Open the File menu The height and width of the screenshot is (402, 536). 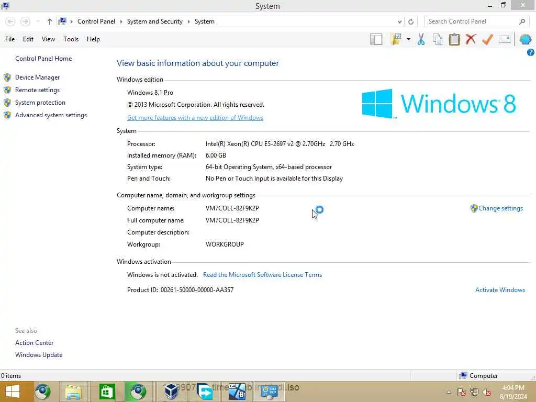click(x=10, y=39)
